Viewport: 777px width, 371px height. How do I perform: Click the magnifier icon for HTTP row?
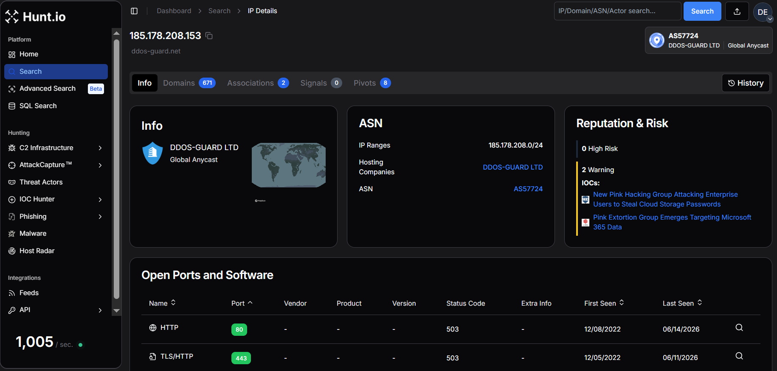[x=739, y=327]
